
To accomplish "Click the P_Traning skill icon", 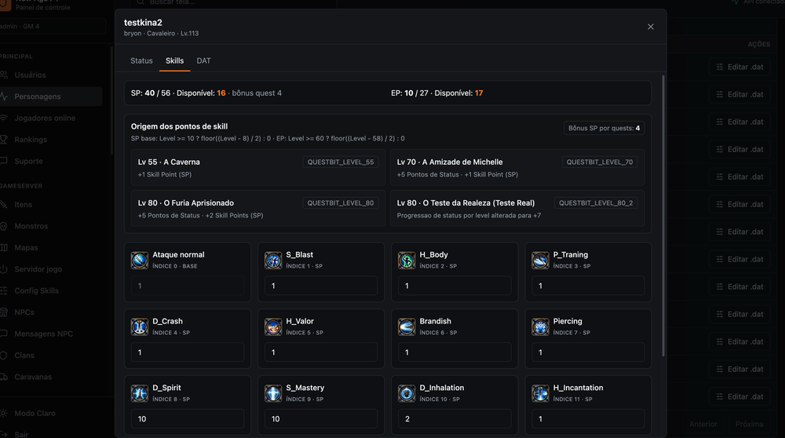I will (x=540, y=261).
